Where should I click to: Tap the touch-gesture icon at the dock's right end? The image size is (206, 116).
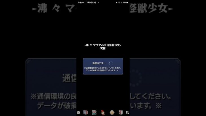pos(127,112)
